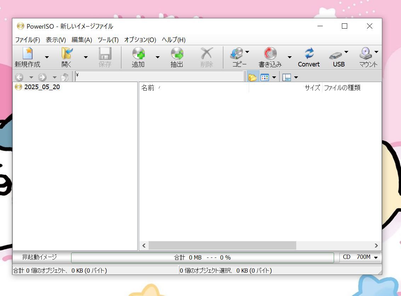
Task: Click the 合計 0 MB capacity bar
Action: (202, 257)
